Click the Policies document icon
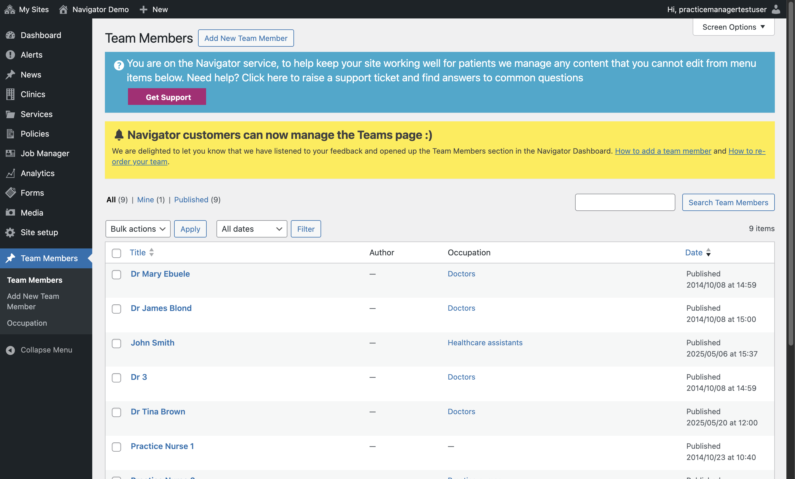Viewport: 795px width, 479px height. (x=10, y=133)
